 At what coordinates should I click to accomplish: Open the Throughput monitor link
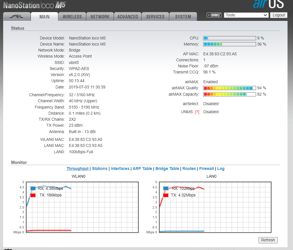pos(77,168)
